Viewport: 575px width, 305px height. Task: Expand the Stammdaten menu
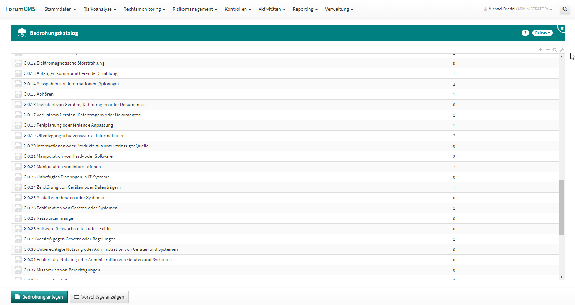(x=60, y=9)
